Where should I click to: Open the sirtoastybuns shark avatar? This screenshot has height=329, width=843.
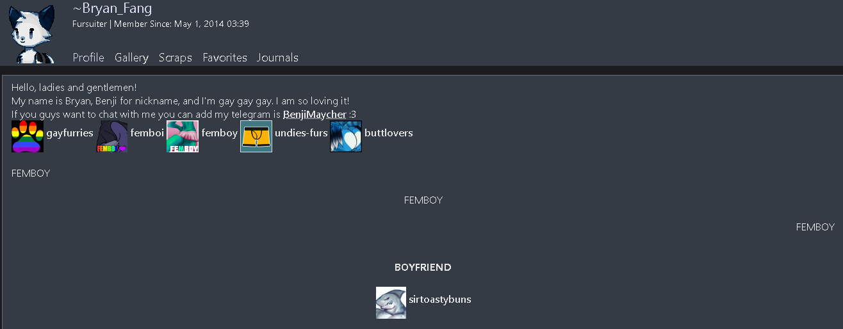(x=391, y=303)
